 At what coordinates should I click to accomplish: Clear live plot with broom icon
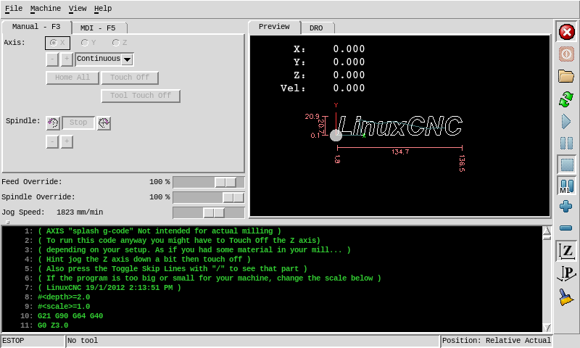click(566, 297)
